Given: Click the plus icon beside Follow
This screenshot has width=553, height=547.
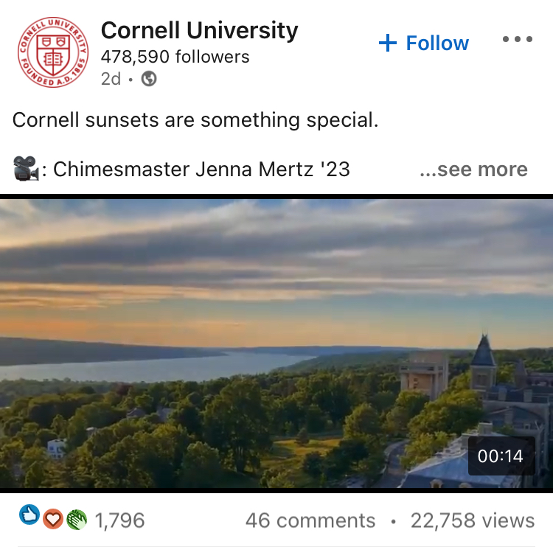Looking at the screenshot, I should click(x=388, y=43).
